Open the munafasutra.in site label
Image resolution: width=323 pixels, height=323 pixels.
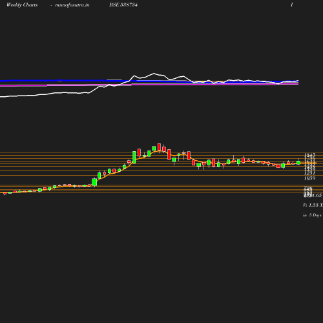pos(72,5)
